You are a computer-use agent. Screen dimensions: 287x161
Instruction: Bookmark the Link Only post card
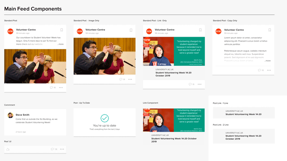[200, 30]
